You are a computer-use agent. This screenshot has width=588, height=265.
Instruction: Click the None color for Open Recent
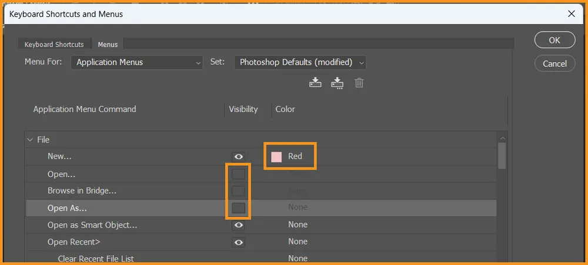298,242
